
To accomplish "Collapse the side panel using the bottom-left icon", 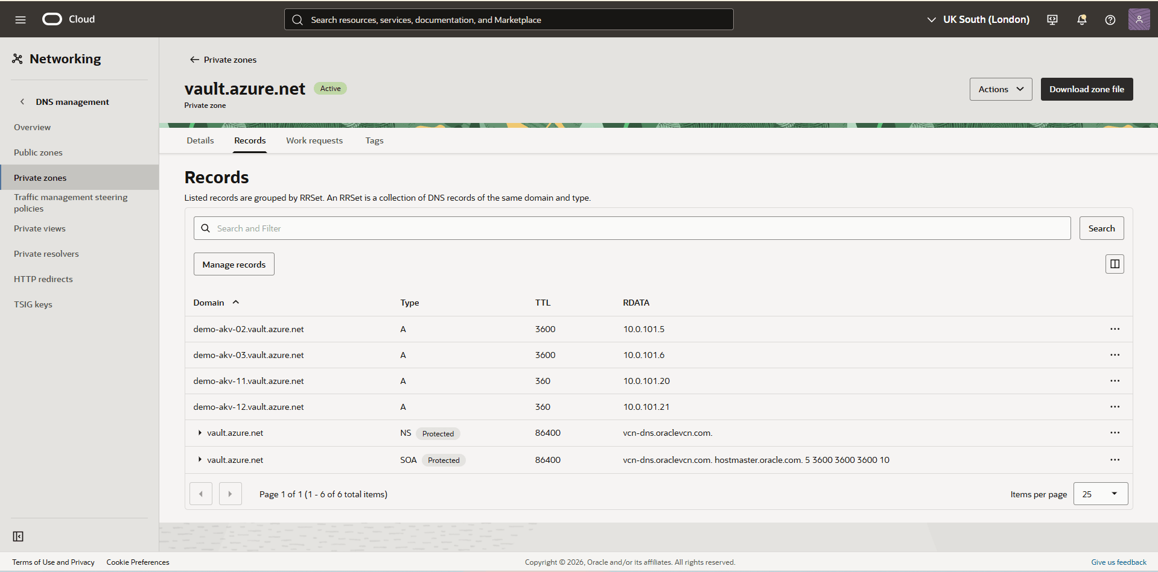I will 18,536.
